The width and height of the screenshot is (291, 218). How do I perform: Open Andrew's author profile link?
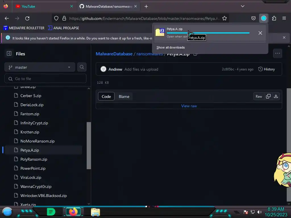click(115, 69)
